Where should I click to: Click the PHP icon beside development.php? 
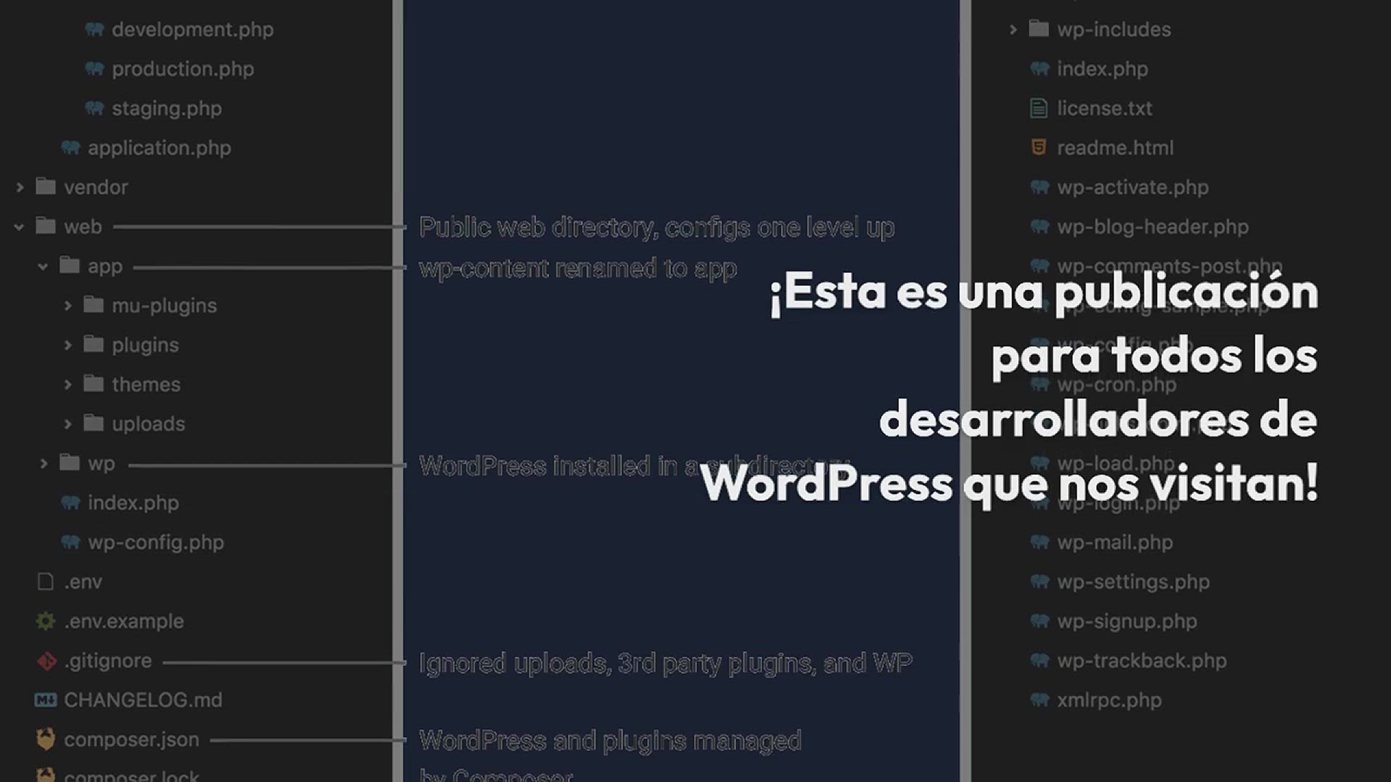point(94,30)
